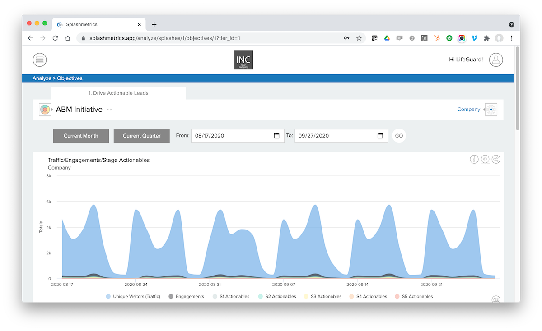Open chart info icon
Viewport: 542px width, 331px height.
click(x=474, y=159)
